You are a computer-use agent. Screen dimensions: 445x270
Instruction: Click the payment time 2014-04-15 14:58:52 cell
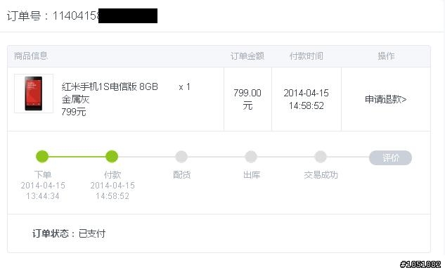click(307, 99)
